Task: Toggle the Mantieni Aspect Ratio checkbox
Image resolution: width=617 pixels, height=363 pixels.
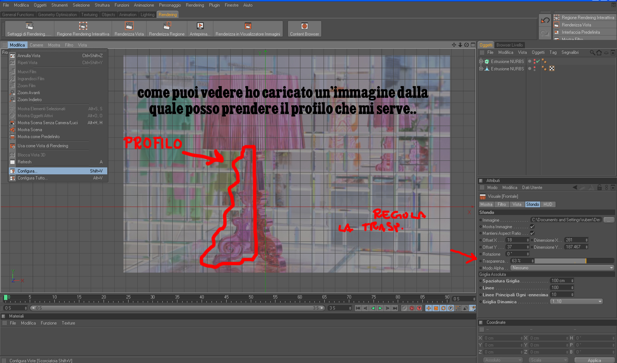Action: click(532, 233)
